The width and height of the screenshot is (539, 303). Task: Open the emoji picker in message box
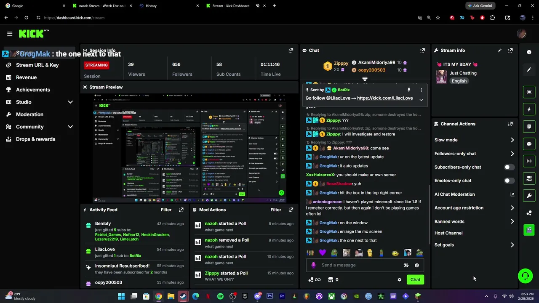click(417, 265)
